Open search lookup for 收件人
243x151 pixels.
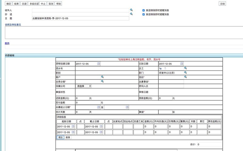point(131,10)
